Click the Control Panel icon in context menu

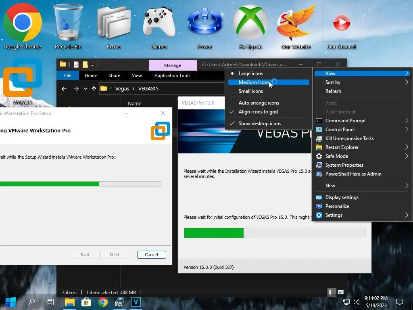point(319,130)
